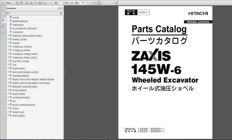Select the TOOLS bookmark
The height and width of the screenshot is (140, 232).
[15, 109]
